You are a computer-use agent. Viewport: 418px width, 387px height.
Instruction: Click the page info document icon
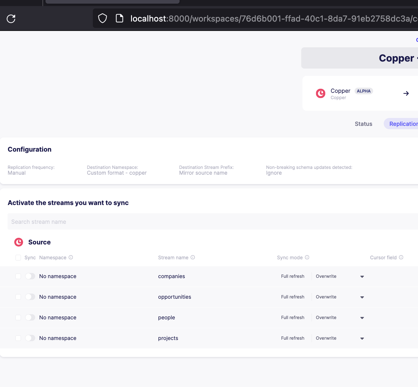point(120,19)
